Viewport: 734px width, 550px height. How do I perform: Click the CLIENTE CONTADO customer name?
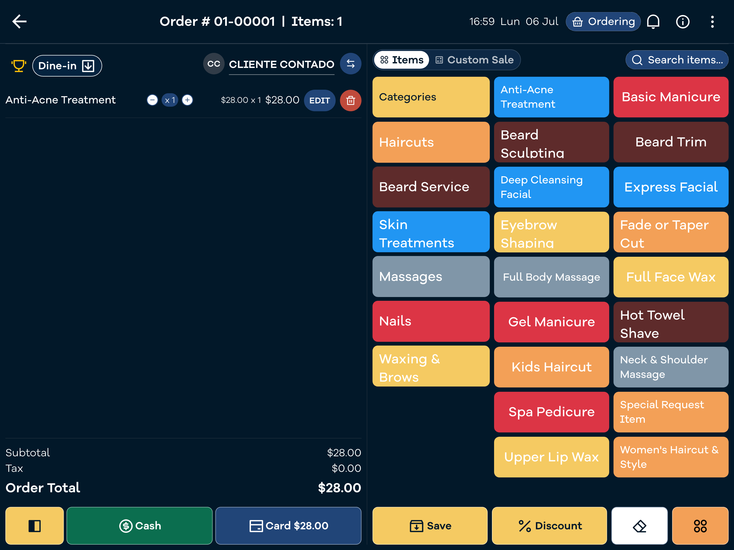pyautogui.click(x=281, y=64)
